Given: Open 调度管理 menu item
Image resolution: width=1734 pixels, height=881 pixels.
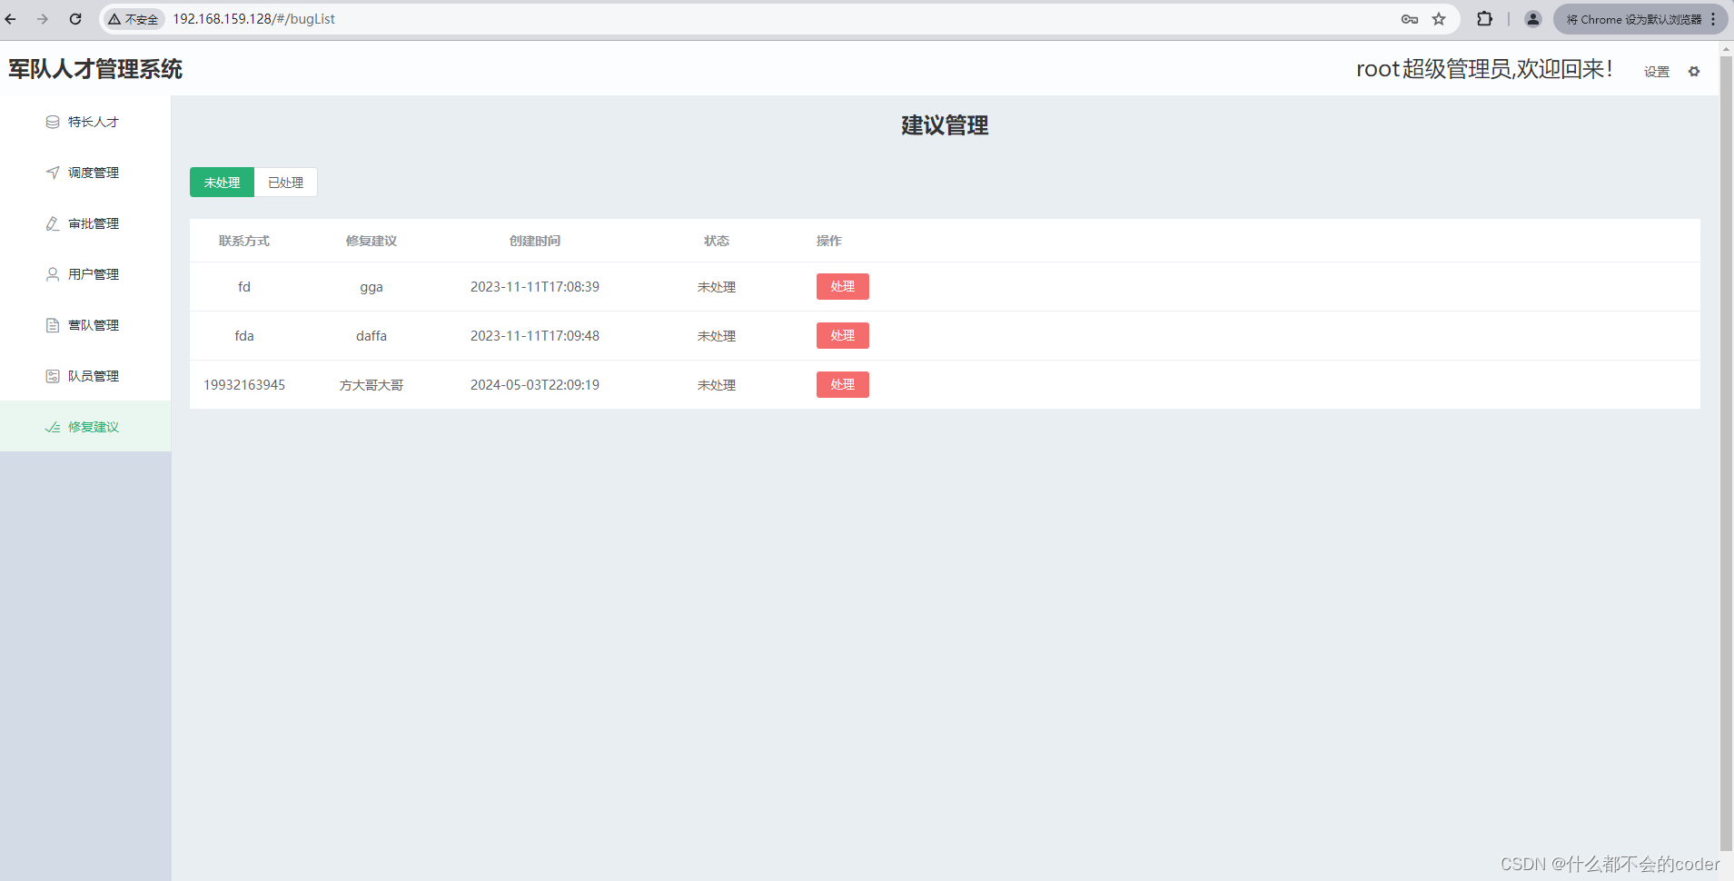Looking at the screenshot, I should tap(85, 173).
